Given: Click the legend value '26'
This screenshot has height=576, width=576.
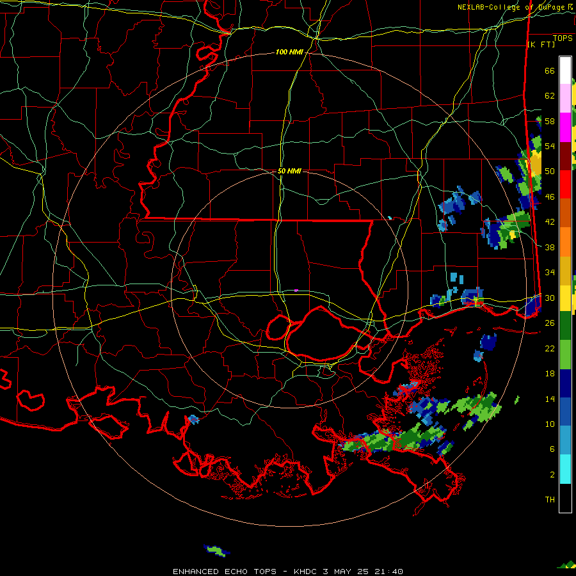Looking at the screenshot, I should (550, 323).
